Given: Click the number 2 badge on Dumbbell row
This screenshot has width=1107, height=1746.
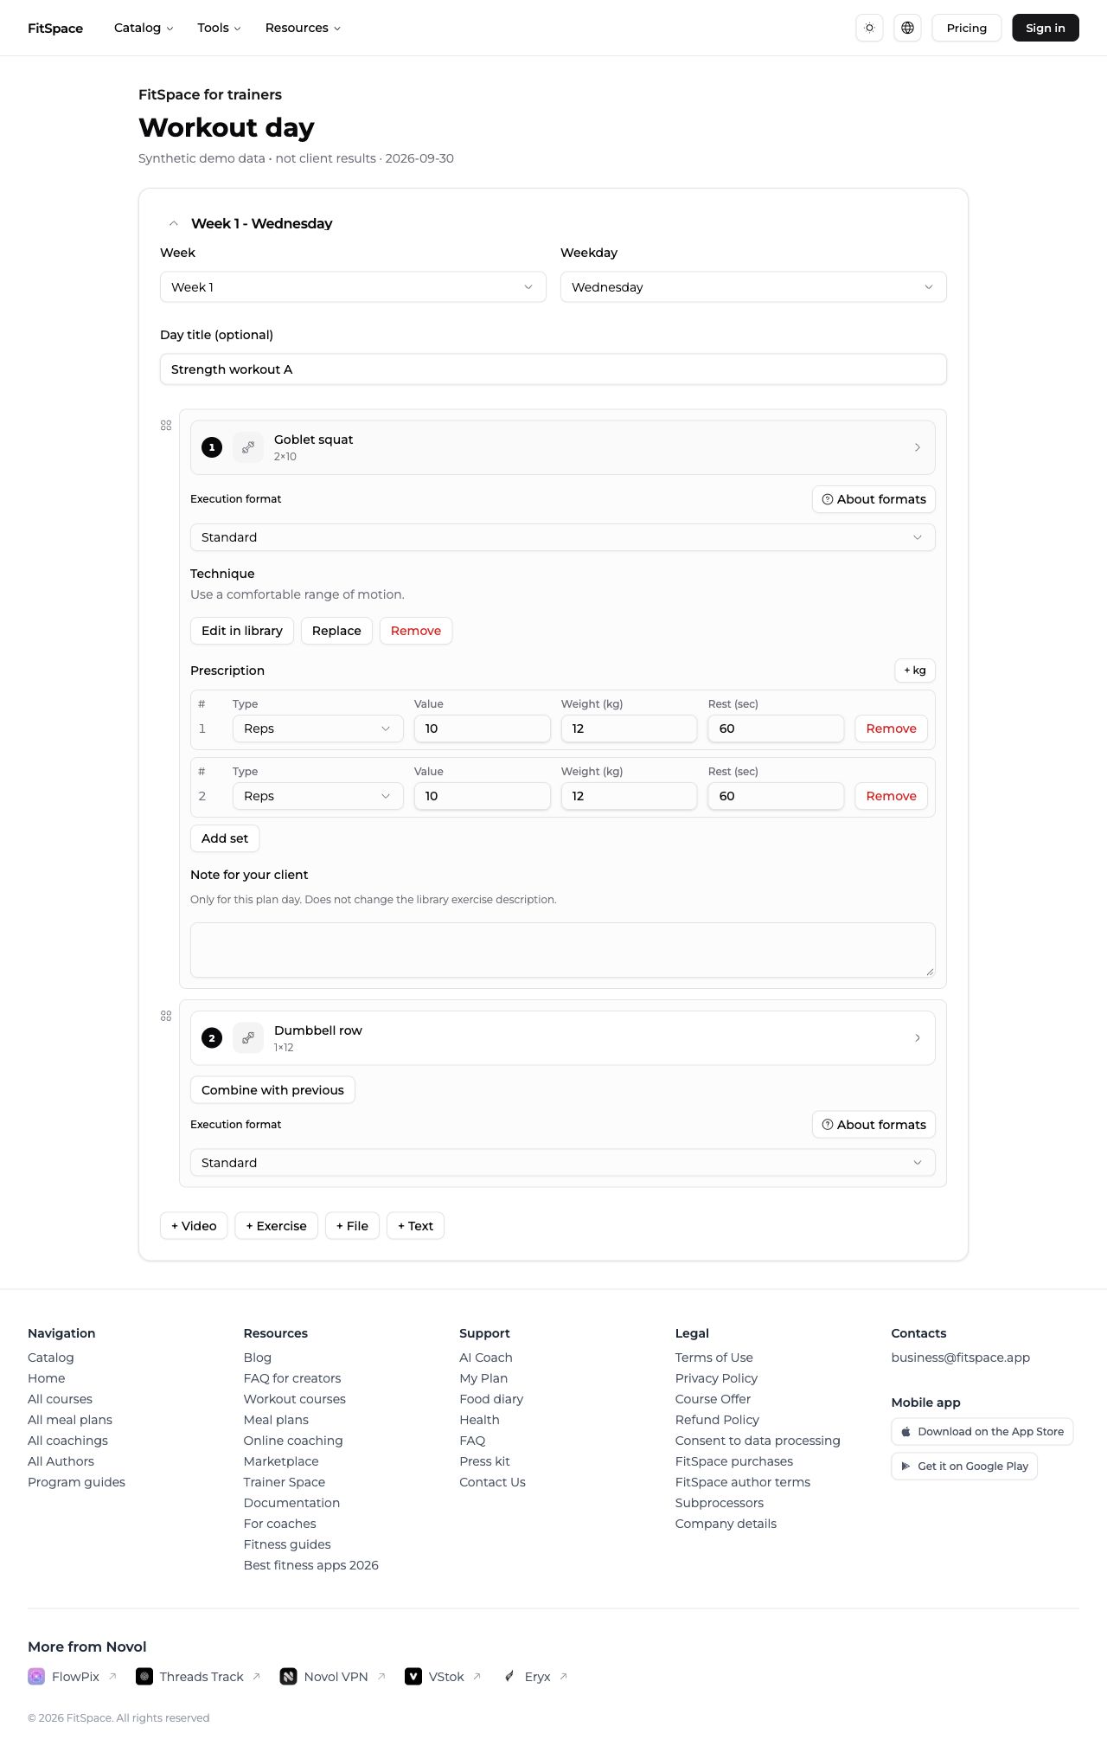Looking at the screenshot, I should pos(212,1037).
